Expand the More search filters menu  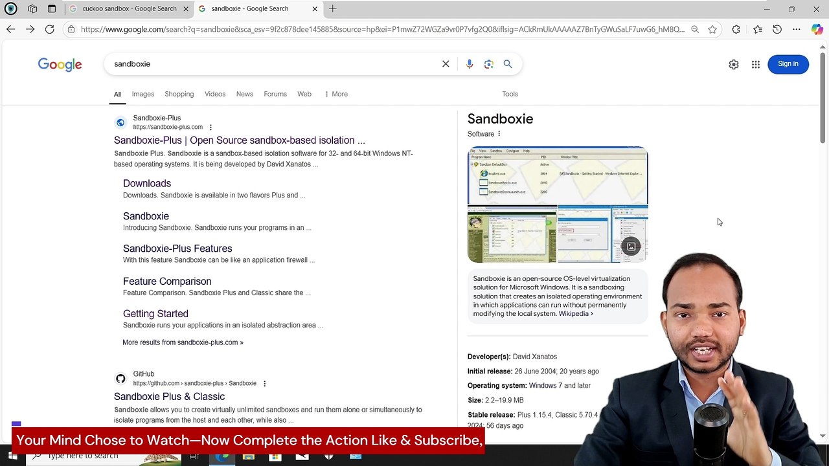click(336, 94)
